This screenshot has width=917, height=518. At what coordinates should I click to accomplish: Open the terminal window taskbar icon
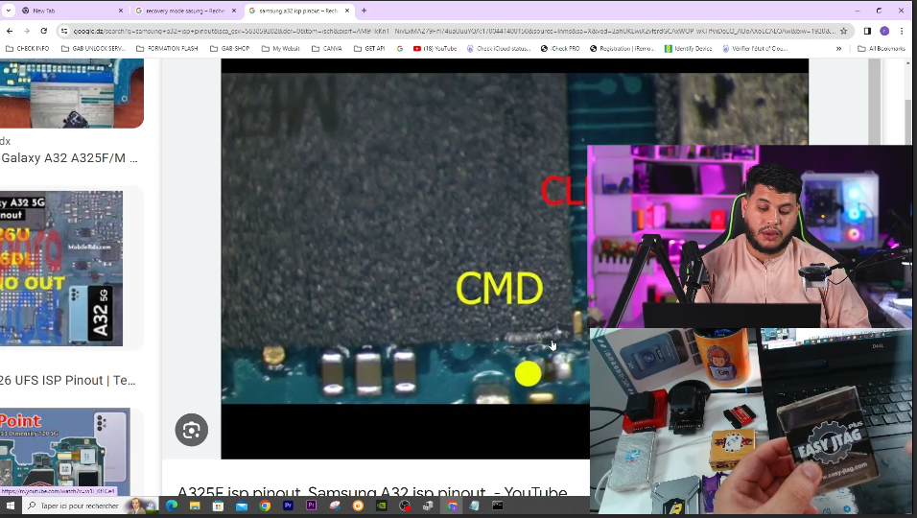[x=498, y=506]
